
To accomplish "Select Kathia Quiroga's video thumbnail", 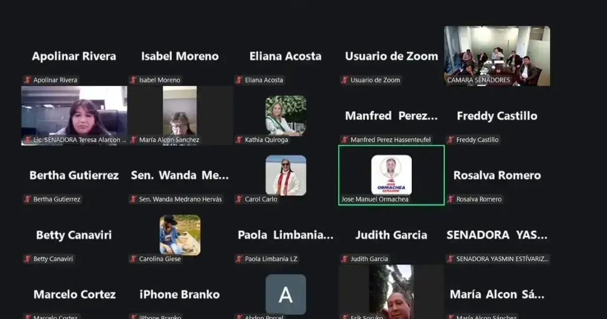I will point(285,115).
